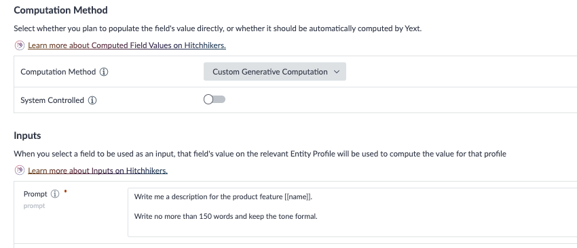
Task: Click the Computation Method row label
Action: click(58, 72)
